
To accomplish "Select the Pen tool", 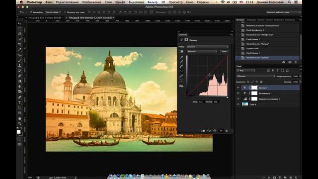I will tap(20, 97).
